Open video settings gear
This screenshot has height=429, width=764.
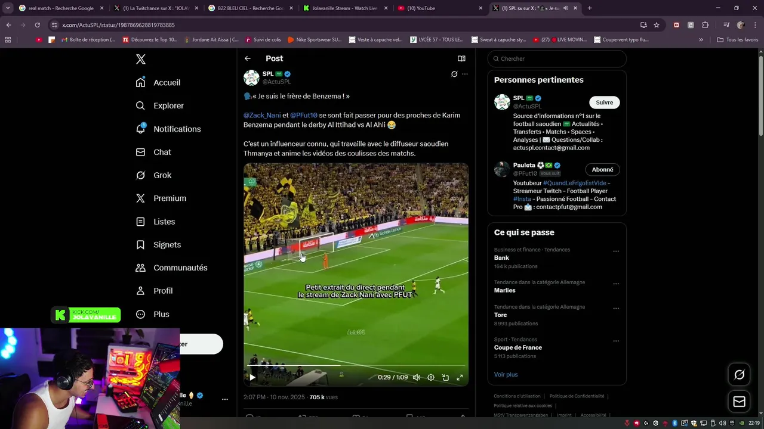(x=431, y=377)
